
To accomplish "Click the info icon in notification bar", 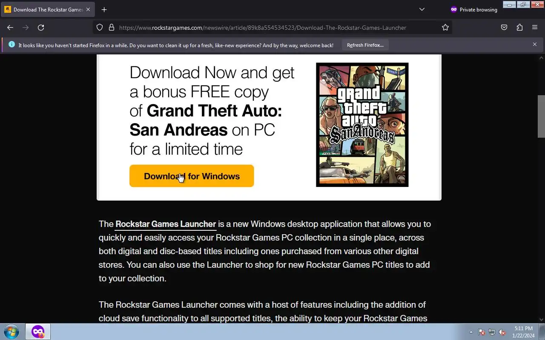I will (11, 45).
